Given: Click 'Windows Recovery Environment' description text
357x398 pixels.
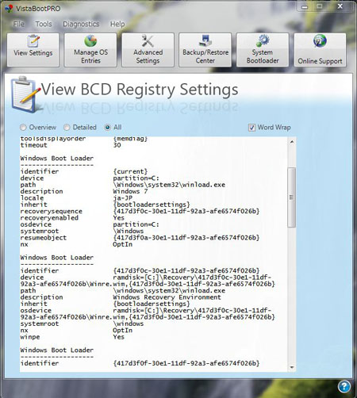Looking at the screenshot, I should click(167, 297).
